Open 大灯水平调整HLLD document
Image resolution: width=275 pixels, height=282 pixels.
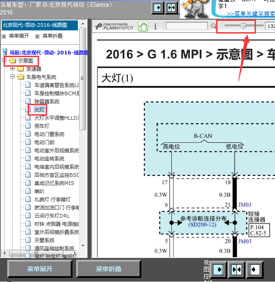pyautogui.click(x=57, y=118)
